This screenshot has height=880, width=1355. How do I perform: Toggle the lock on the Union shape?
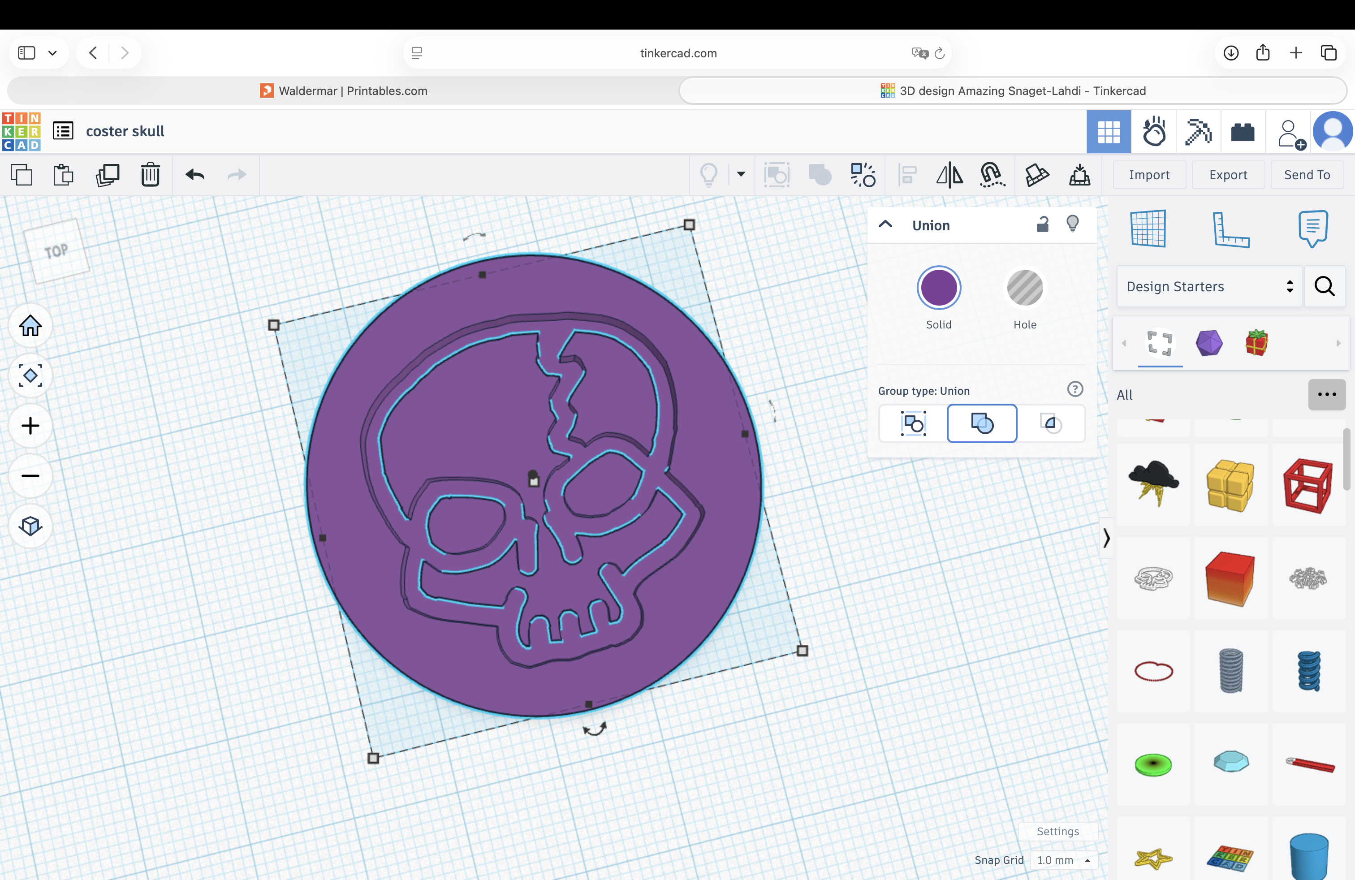coord(1042,224)
